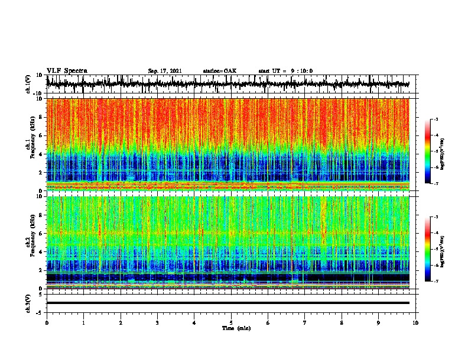Click the ch.1 'Frequency (kHz)' axis label
This screenshot has height=362, width=468.
click(32, 137)
